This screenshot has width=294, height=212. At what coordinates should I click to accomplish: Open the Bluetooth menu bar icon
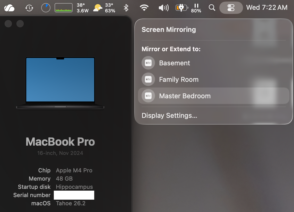[x=126, y=8]
